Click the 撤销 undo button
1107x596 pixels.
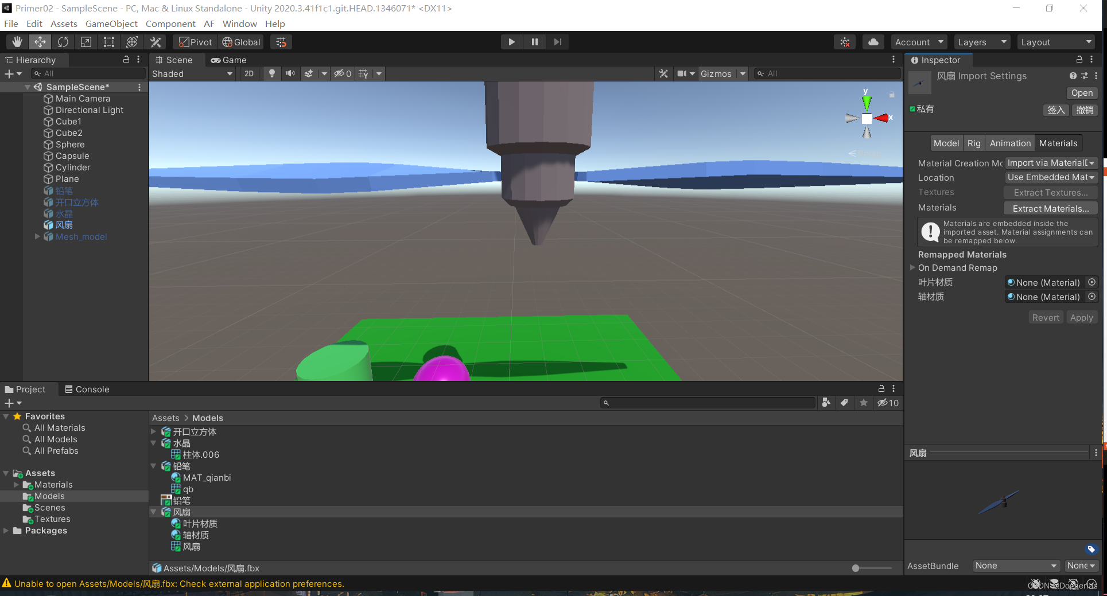tap(1085, 110)
